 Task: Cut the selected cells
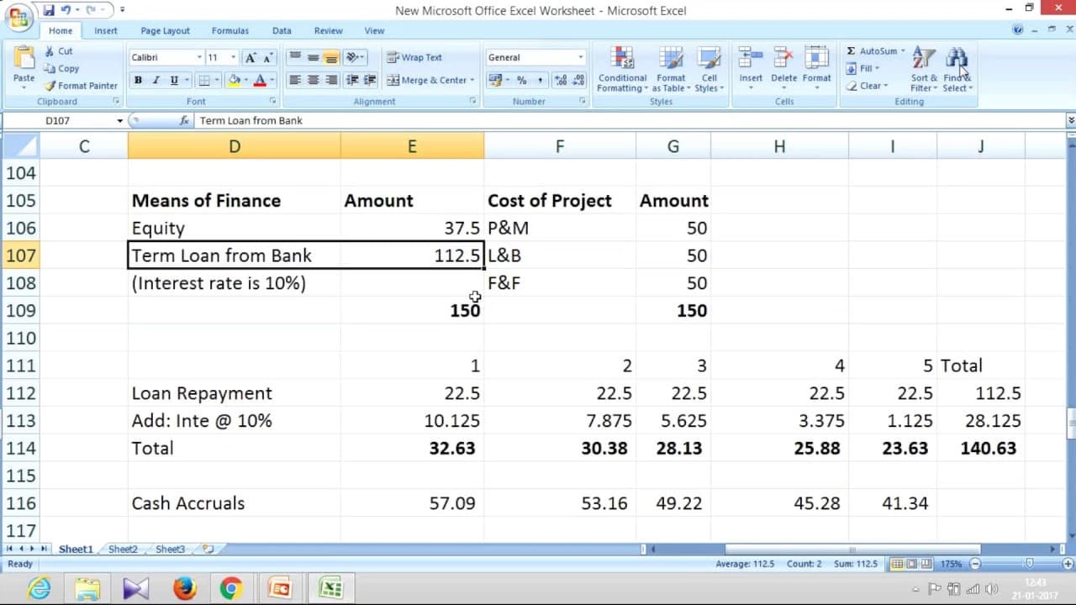pos(59,51)
